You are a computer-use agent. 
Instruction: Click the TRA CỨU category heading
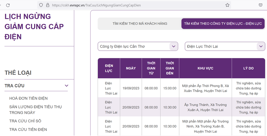point(15,86)
